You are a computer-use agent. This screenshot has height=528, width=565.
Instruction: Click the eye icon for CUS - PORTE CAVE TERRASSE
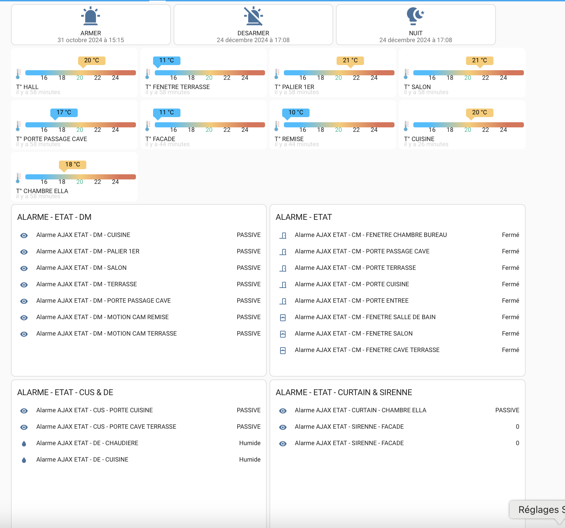[x=24, y=427]
